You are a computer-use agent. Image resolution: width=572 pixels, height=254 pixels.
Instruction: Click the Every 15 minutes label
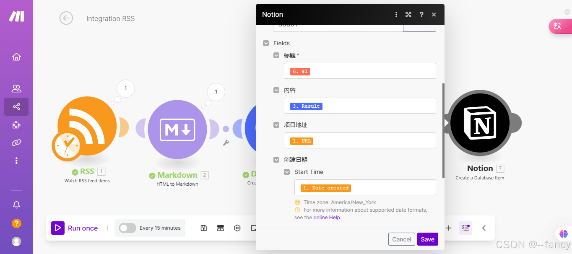point(160,228)
